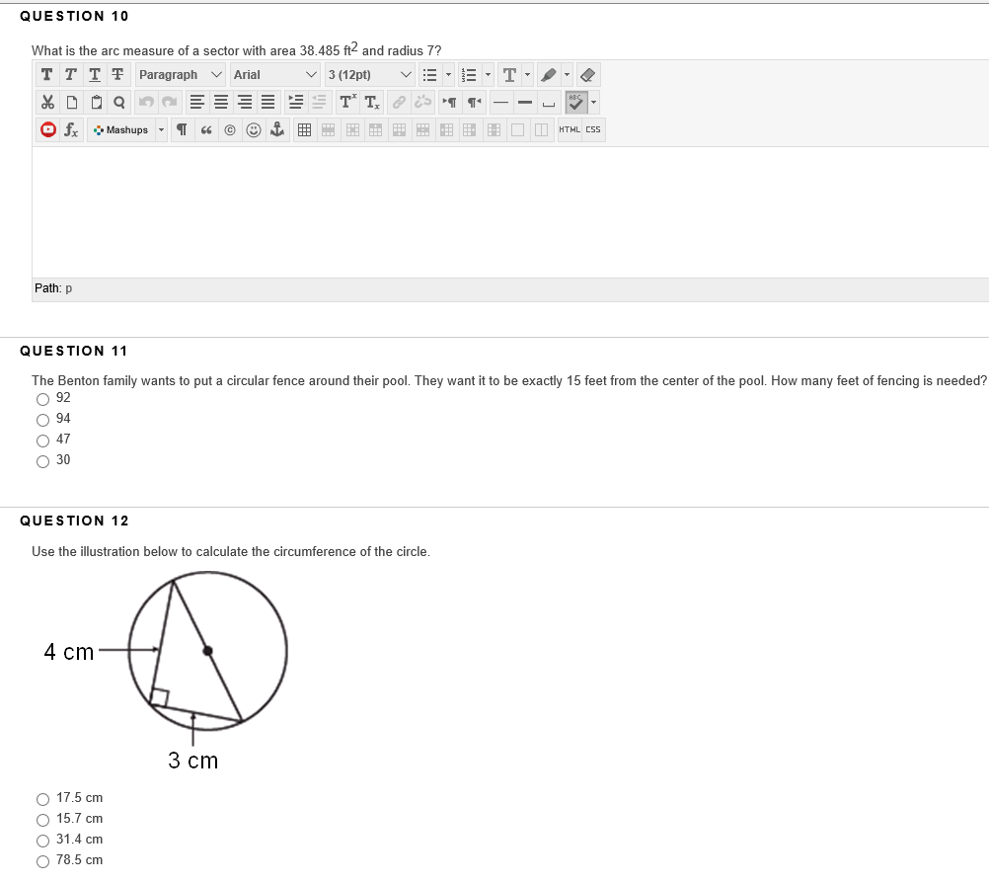
Task: Insert a hyperlink using the link icon
Action: (x=397, y=101)
